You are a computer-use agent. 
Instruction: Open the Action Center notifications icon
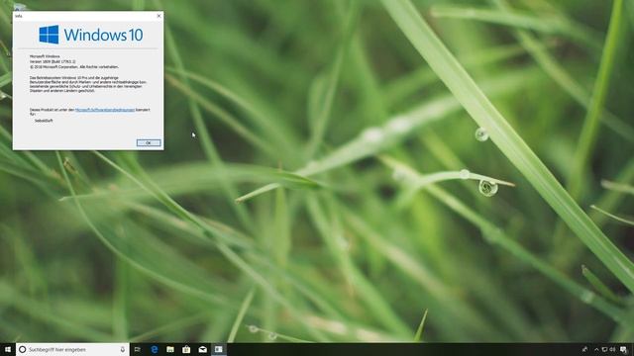pos(624,349)
